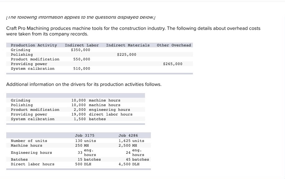Viewport: 285px width, 179px height.
Task: Click 'Providing power' in the overhead costs table
Action: 29,64
